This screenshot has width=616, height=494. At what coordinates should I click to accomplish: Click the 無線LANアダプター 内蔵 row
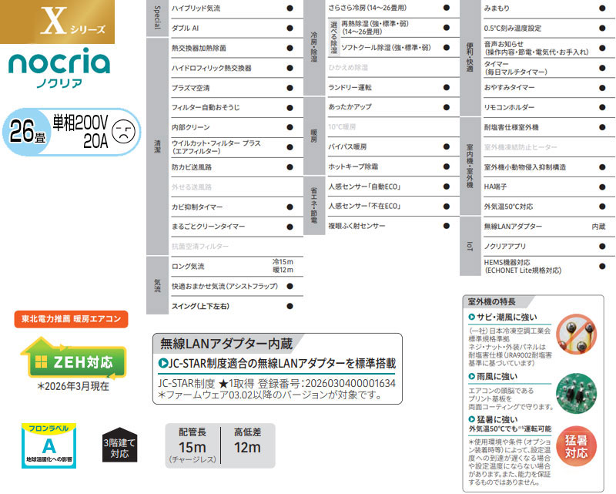(x=549, y=227)
